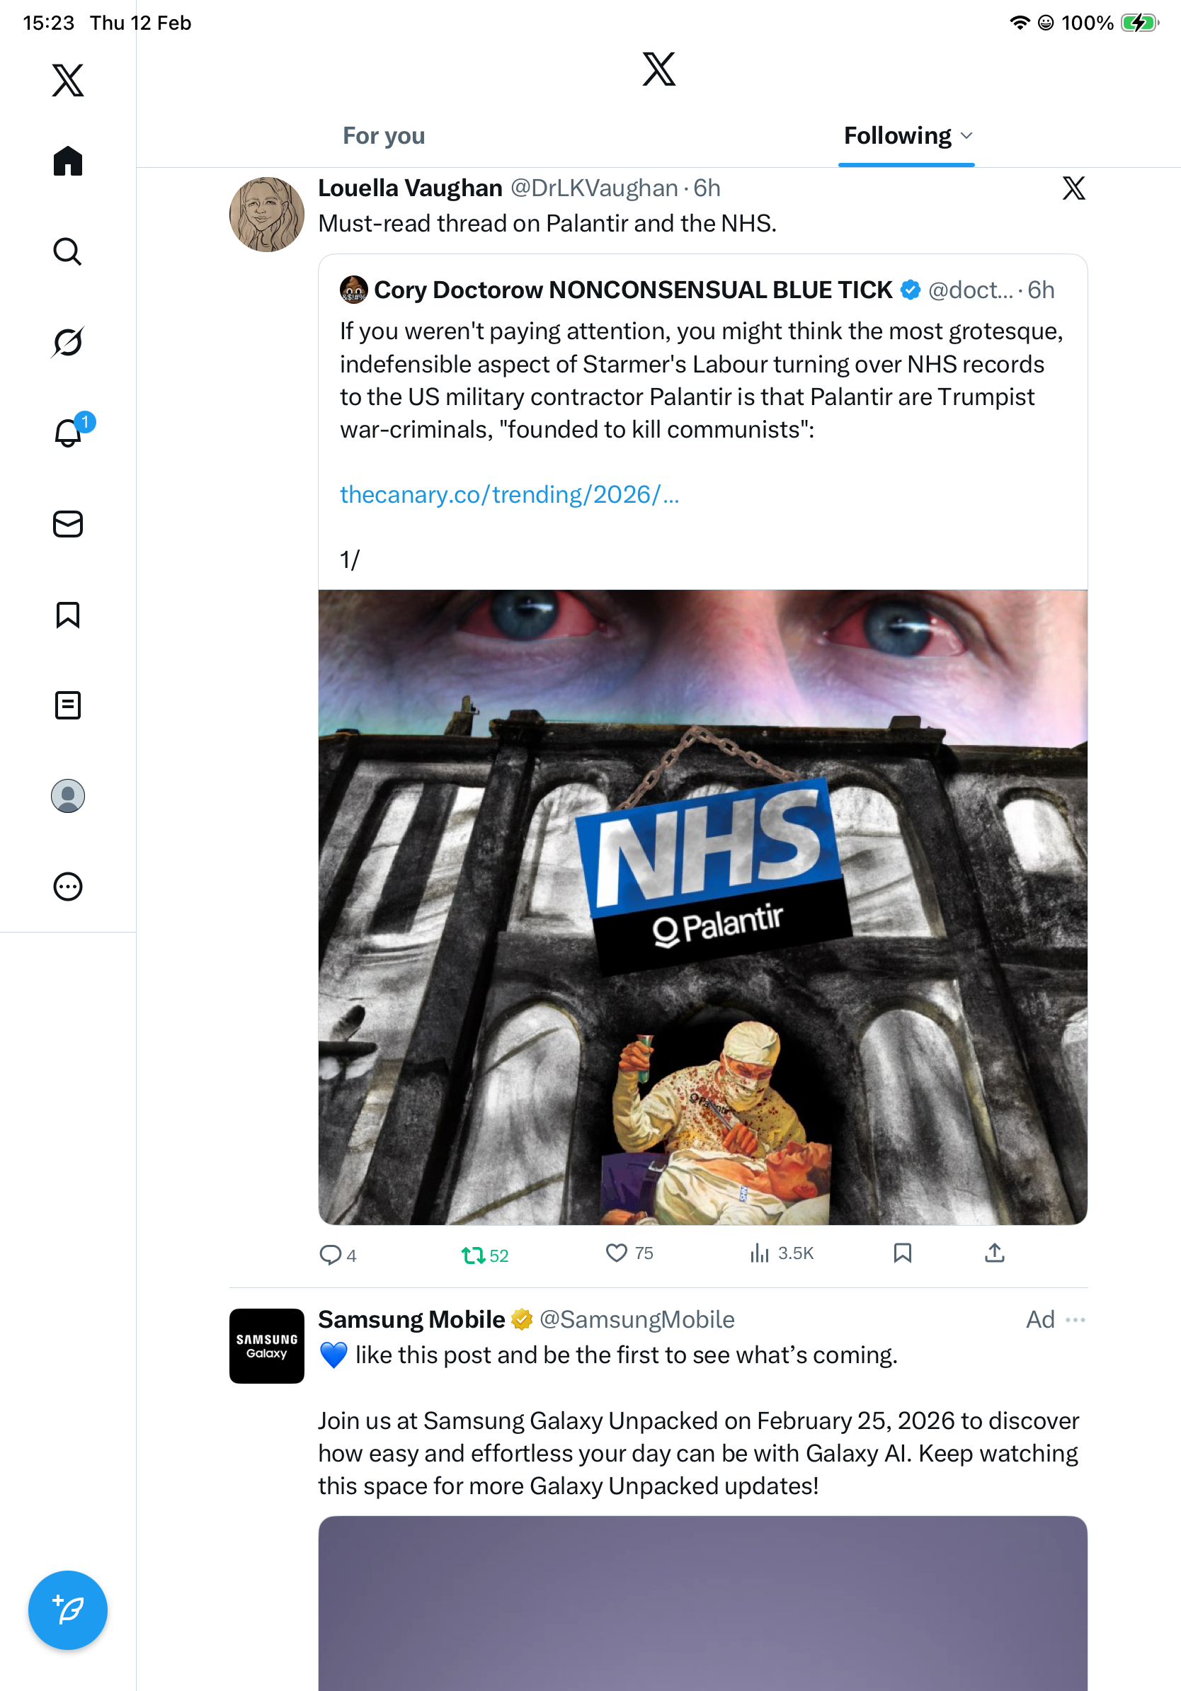Open thecanary.co trending link
Image resolution: width=1181 pixels, height=1691 pixels.
pos(509,494)
